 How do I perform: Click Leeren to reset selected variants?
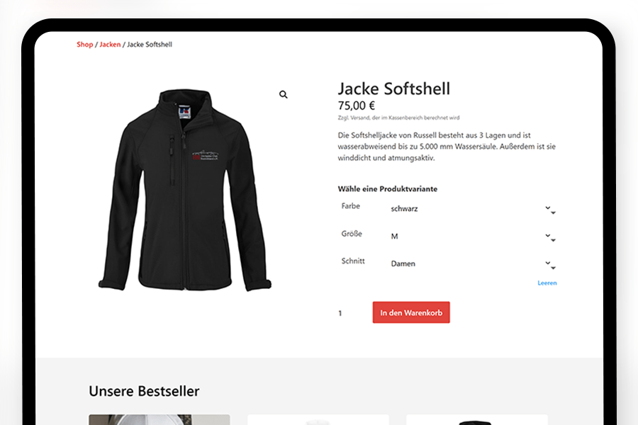click(547, 283)
